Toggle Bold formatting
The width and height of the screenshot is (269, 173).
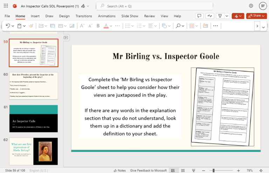98,26
